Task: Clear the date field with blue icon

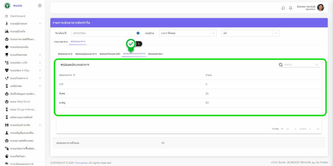Action: click(x=138, y=33)
